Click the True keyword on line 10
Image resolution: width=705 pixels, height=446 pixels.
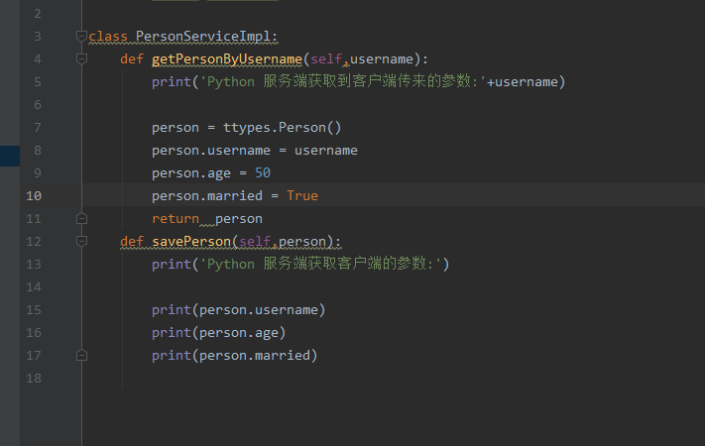[x=301, y=195]
